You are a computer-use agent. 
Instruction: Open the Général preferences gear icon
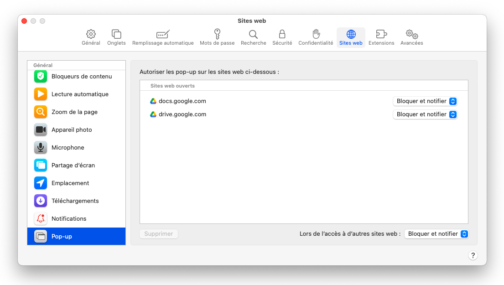pos(91,35)
